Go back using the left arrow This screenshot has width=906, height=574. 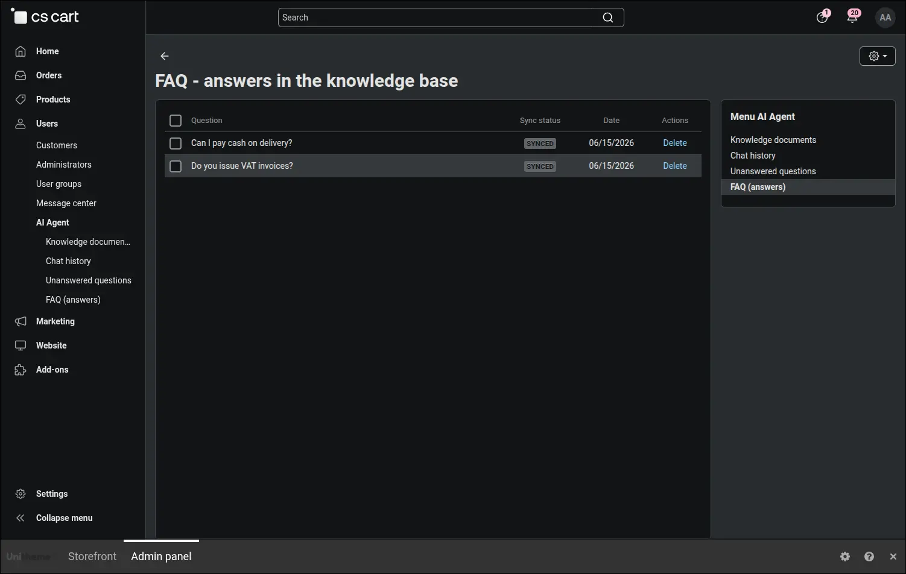[x=165, y=56]
